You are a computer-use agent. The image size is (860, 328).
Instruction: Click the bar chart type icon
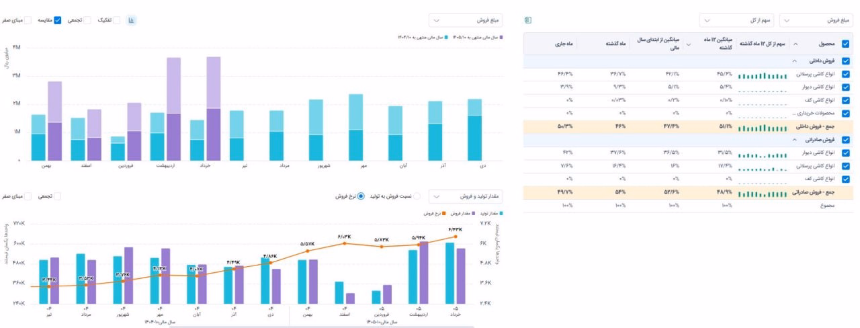pos(132,20)
